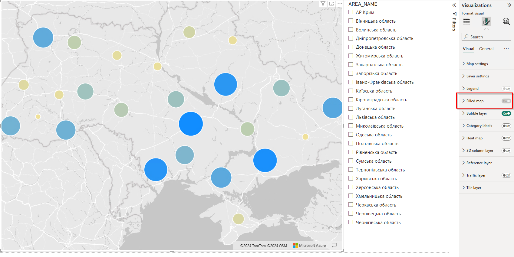
Task: Collapse the Filters pane using the double-left chevron
Action: [454, 5]
